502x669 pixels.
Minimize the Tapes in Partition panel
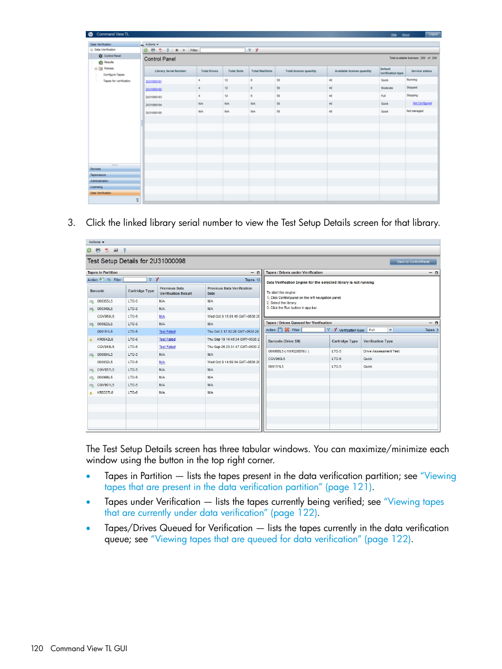click(252, 272)
